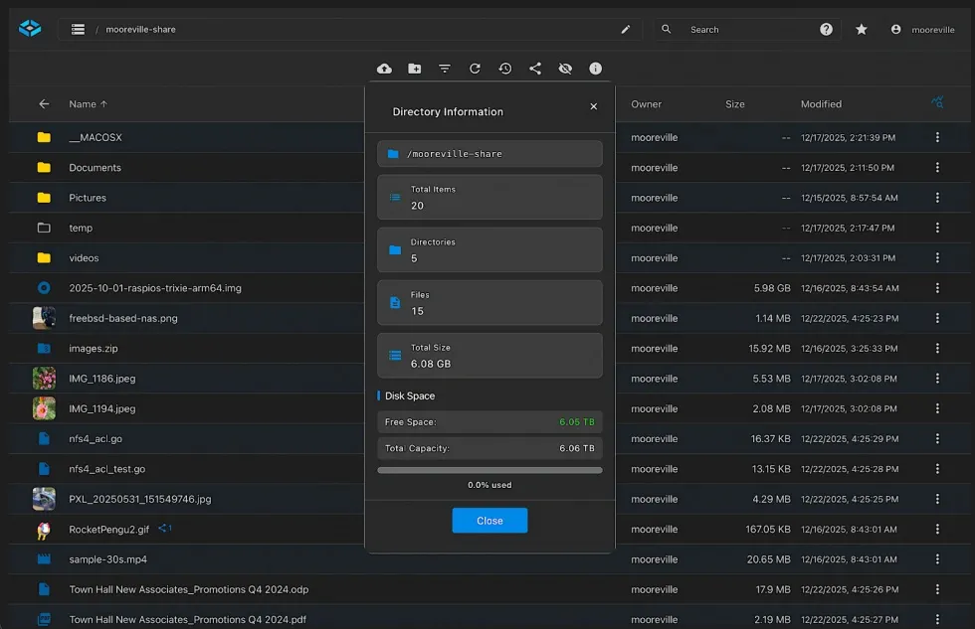Toggle Directory Information with the info icon

pos(595,69)
